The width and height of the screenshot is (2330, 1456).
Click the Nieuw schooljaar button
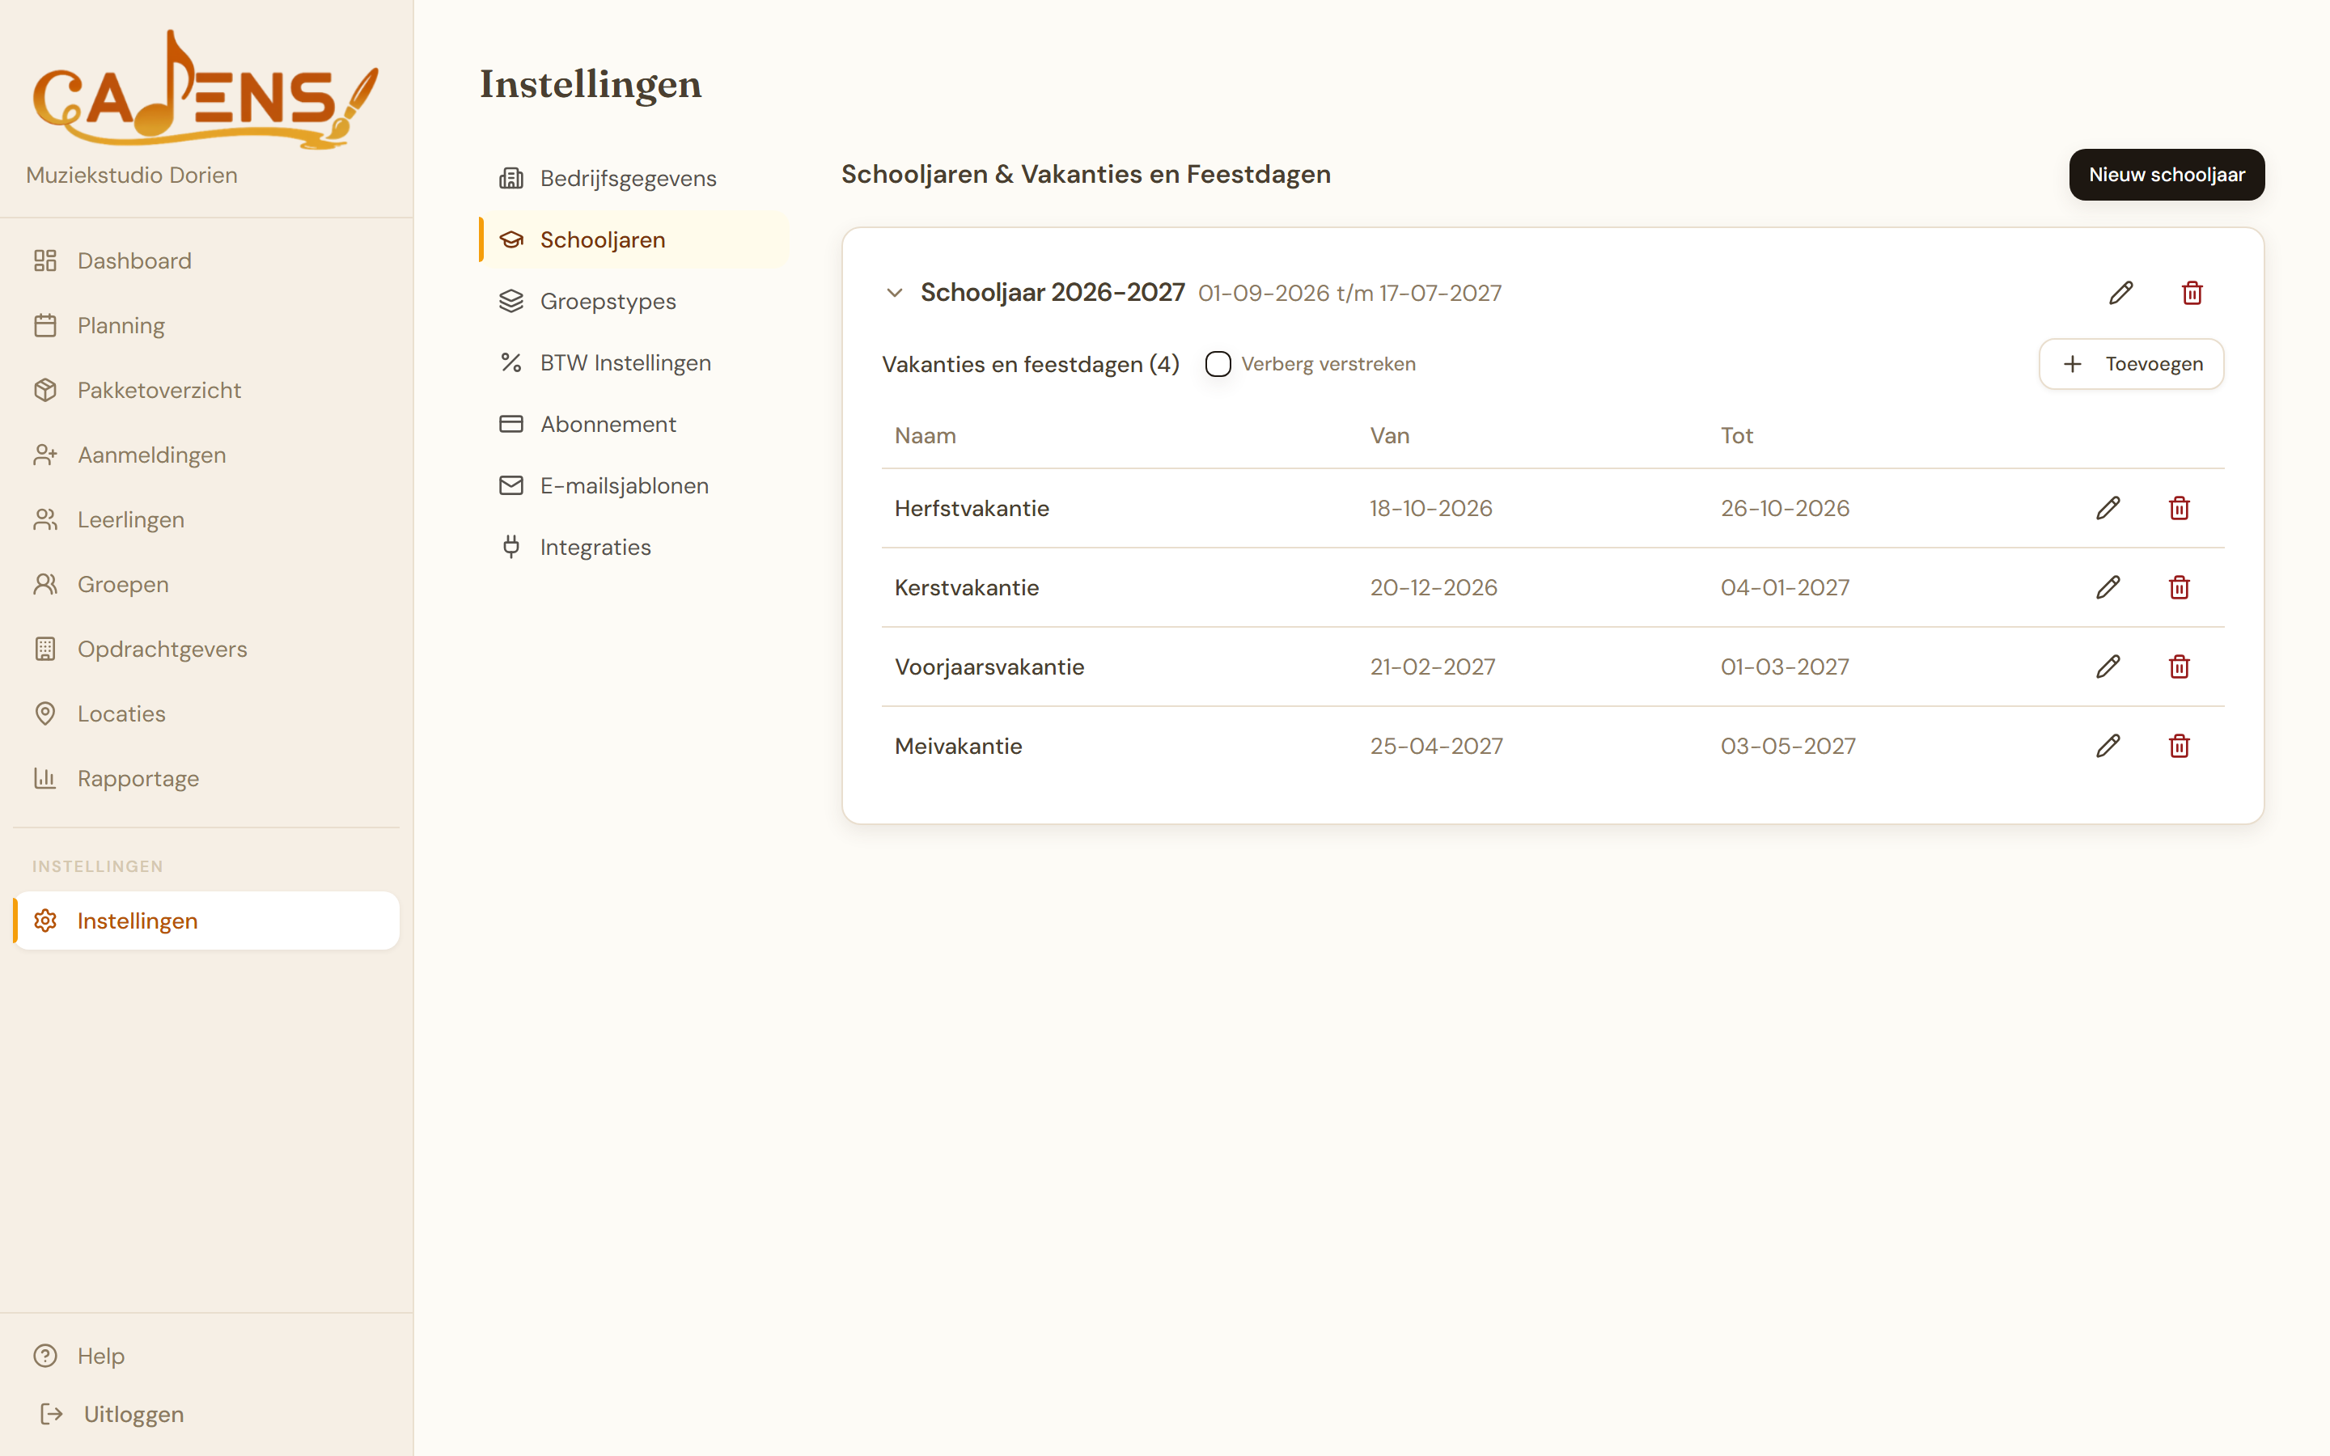2167,174
